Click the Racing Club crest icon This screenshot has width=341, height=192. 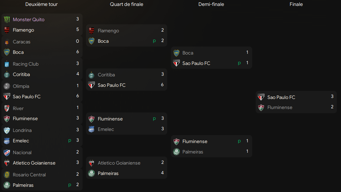tap(7, 64)
